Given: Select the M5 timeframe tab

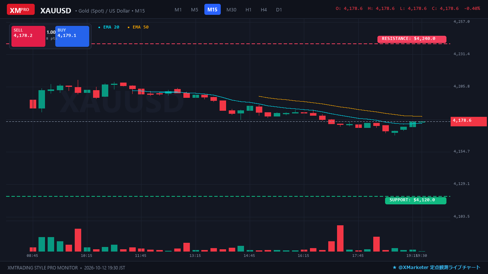Looking at the screenshot, I should (195, 9).
